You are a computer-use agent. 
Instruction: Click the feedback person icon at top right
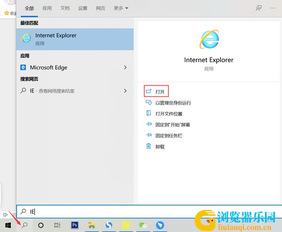[258, 8]
